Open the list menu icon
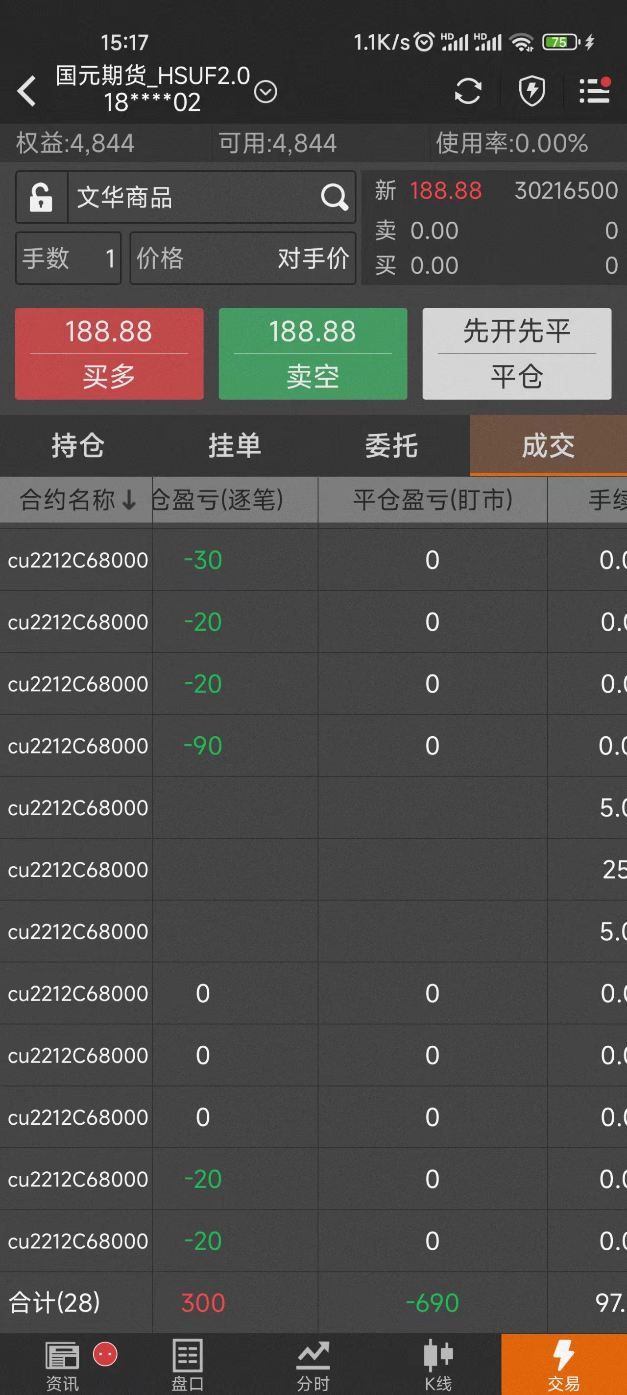The width and height of the screenshot is (627, 1395). coord(595,90)
